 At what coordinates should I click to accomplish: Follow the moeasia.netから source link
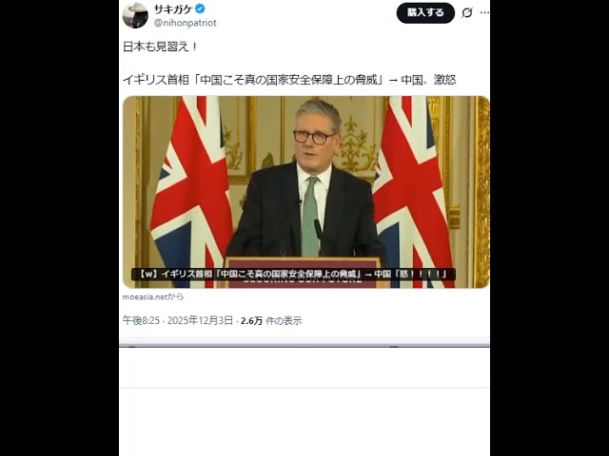tap(153, 296)
